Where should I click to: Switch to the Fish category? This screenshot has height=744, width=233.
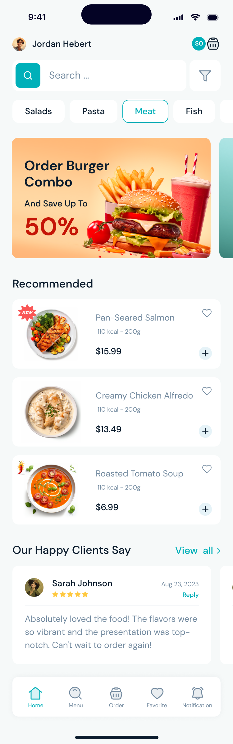[x=194, y=111]
